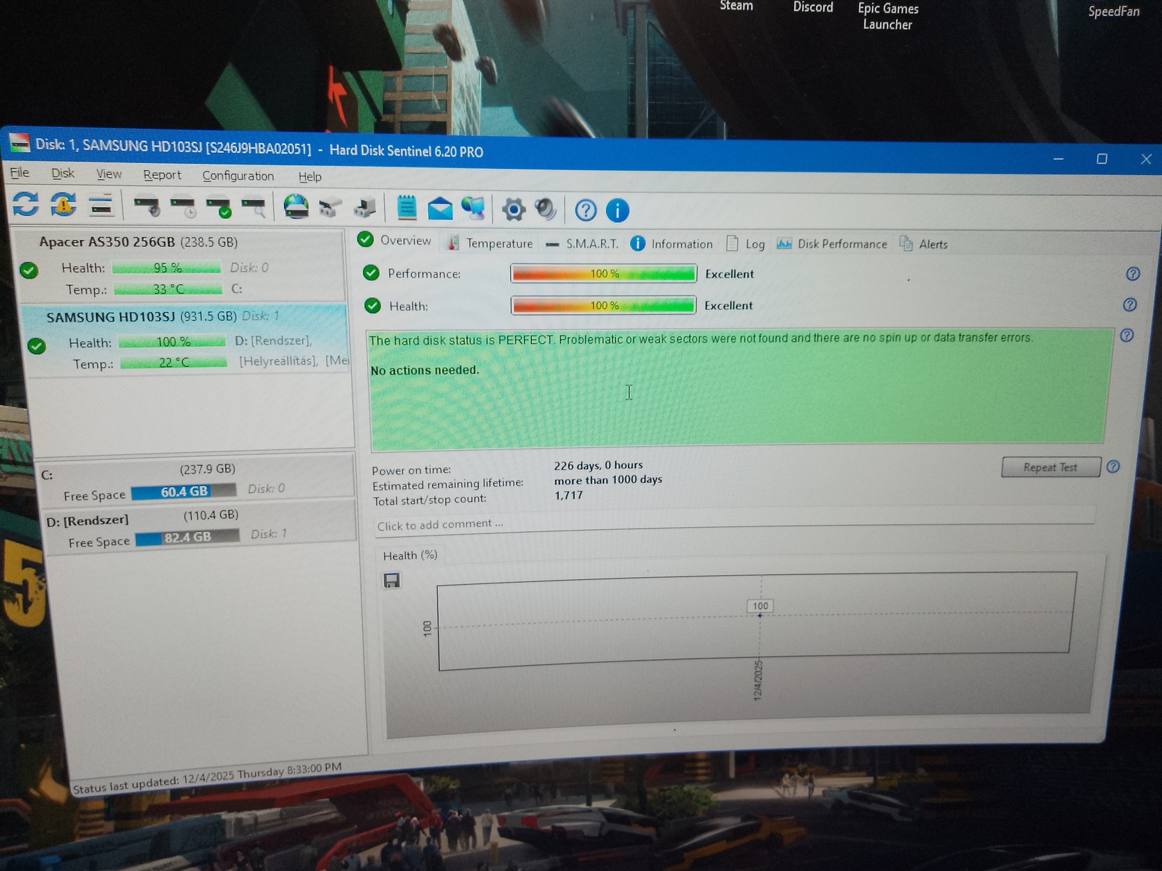
Task: Click the 33 °C temperature bar for Apacer disk
Action: point(168,289)
